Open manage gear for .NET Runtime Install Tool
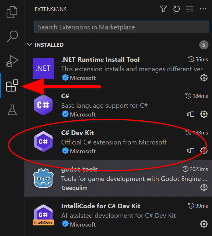The image size is (212, 236). pyautogui.click(x=204, y=78)
